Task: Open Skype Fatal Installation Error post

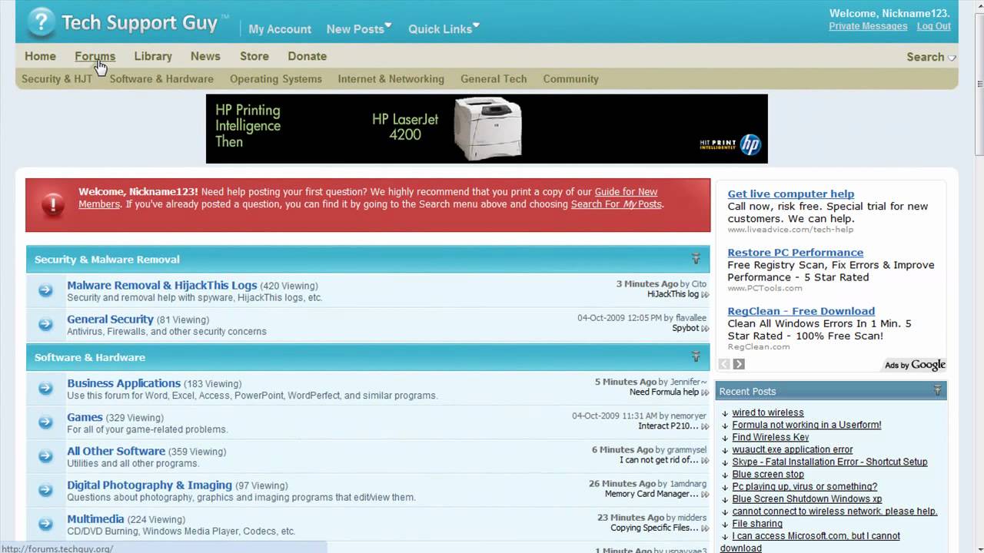Action: click(829, 462)
